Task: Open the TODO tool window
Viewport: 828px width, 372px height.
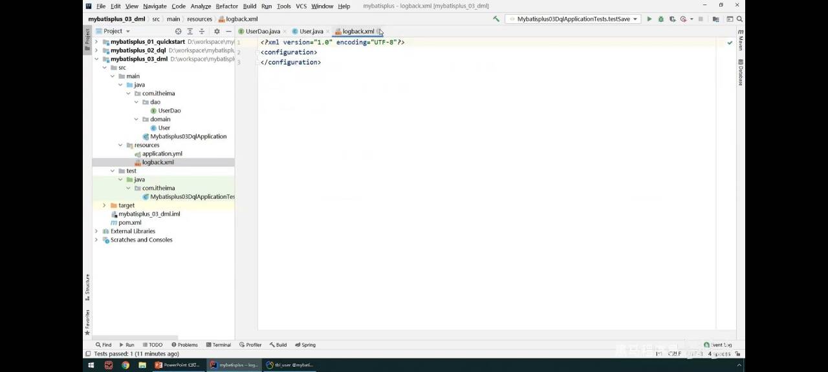Action: tap(152, 345)
